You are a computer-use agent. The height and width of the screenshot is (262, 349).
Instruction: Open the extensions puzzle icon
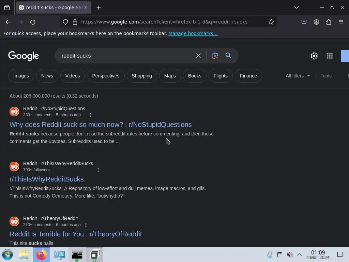click(x=329, y=22)
